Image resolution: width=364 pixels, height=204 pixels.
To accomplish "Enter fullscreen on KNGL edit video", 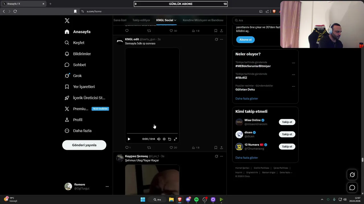I will [175, 139].
